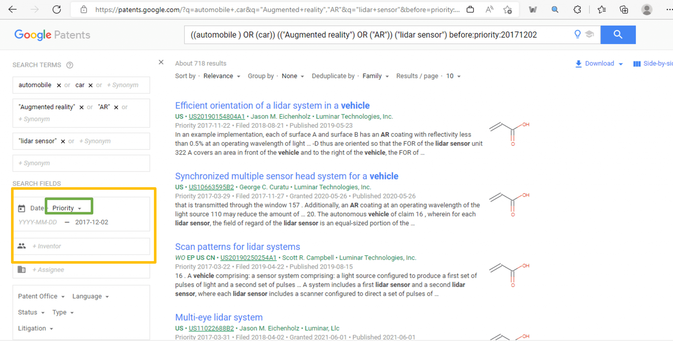Remove the "automobile" search term

(58, 85)
